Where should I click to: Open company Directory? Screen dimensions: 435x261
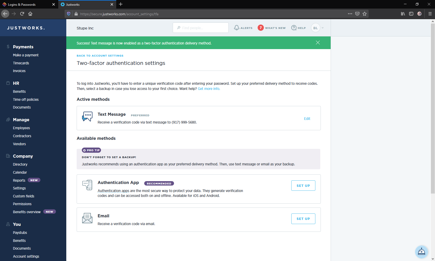[20, 164]
